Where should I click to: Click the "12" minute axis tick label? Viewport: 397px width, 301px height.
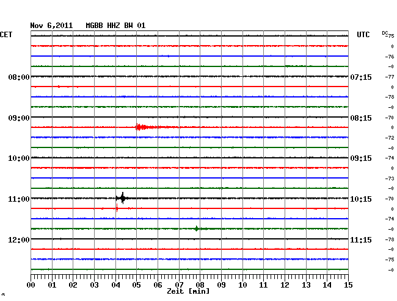[285, 285]
